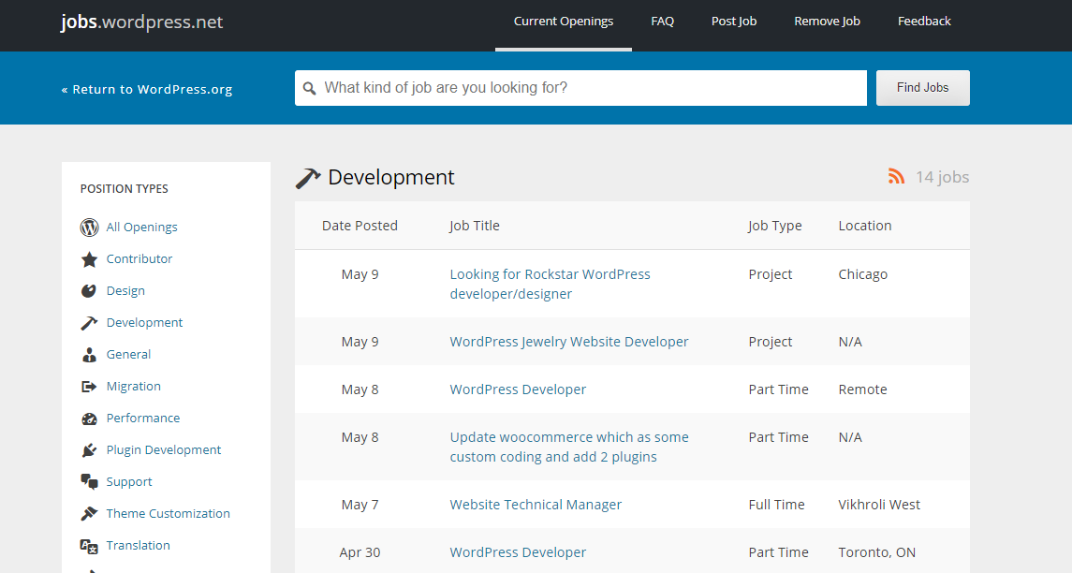Open the Current Openings tab
Image resolution: width=1072 pixels, height=573 pixels.
pyautogui.click(x=564, y=22)
